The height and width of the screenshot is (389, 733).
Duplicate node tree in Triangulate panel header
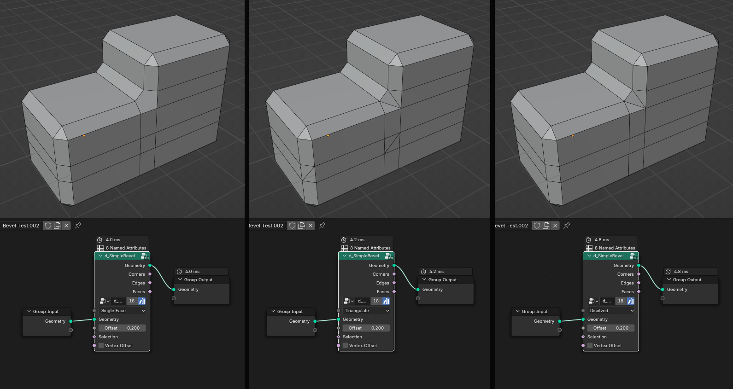(301, 226)
